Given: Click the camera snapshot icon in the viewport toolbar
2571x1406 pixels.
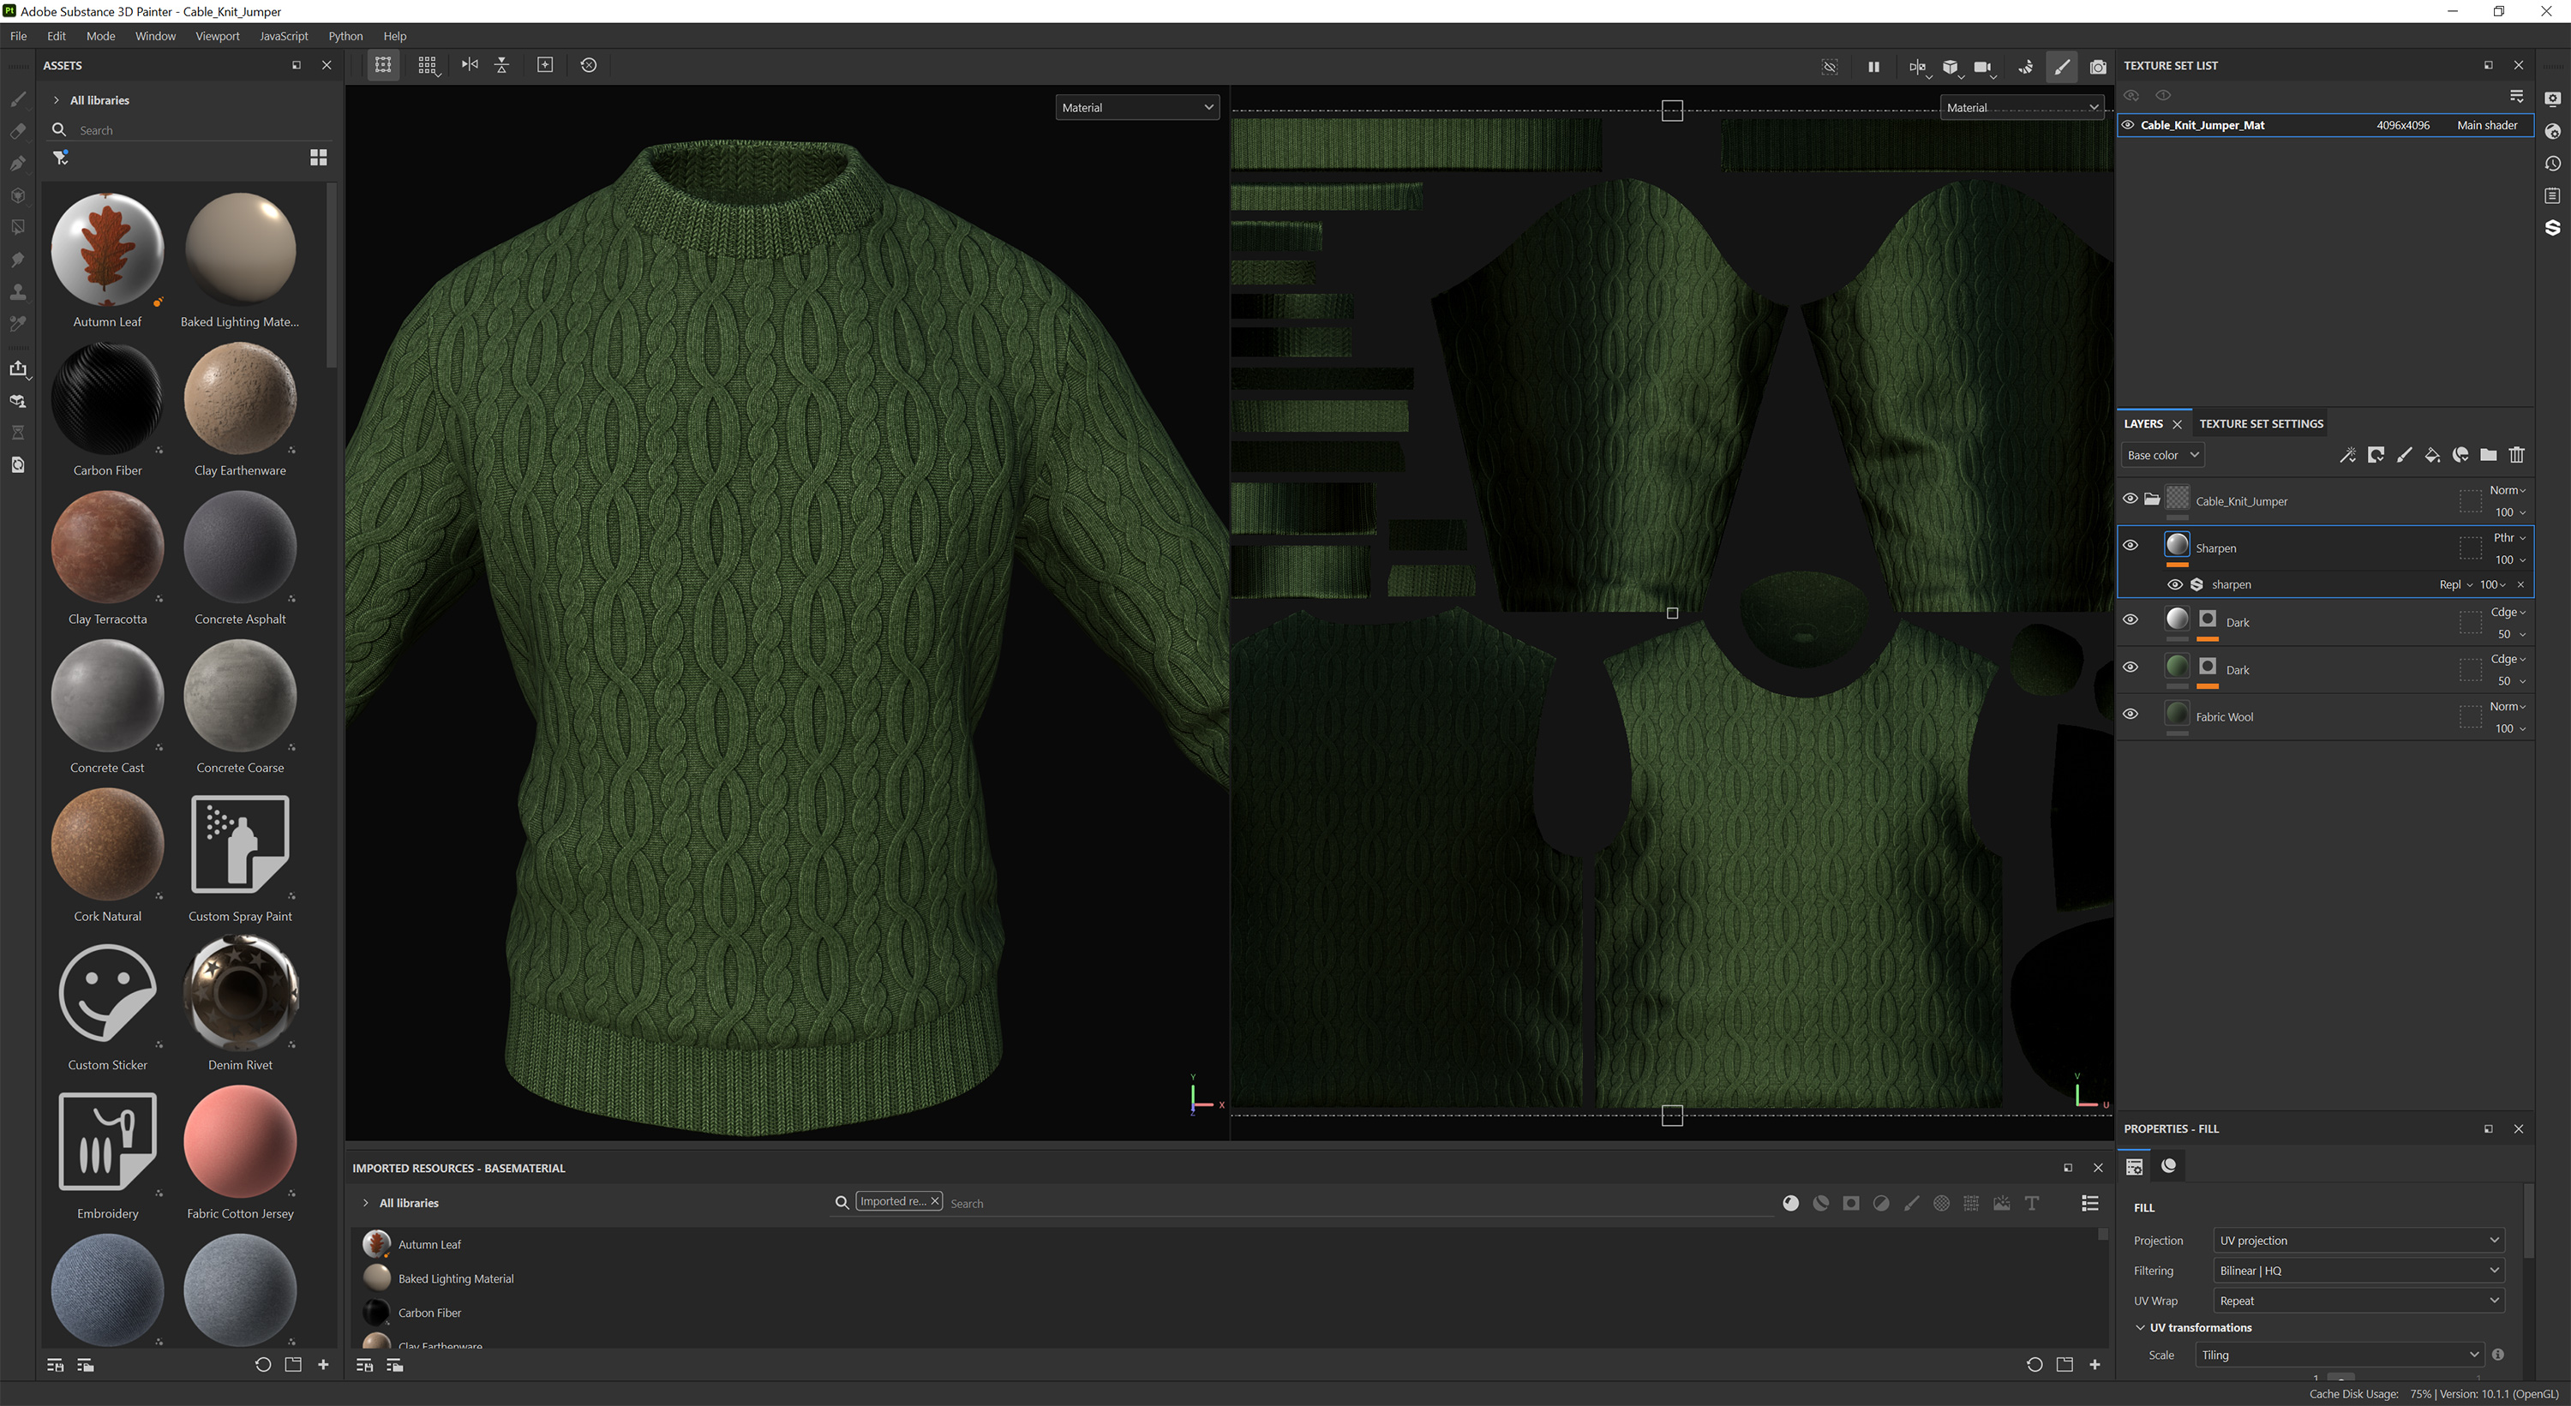Looking at the screenshot, I should (2098, 67).
